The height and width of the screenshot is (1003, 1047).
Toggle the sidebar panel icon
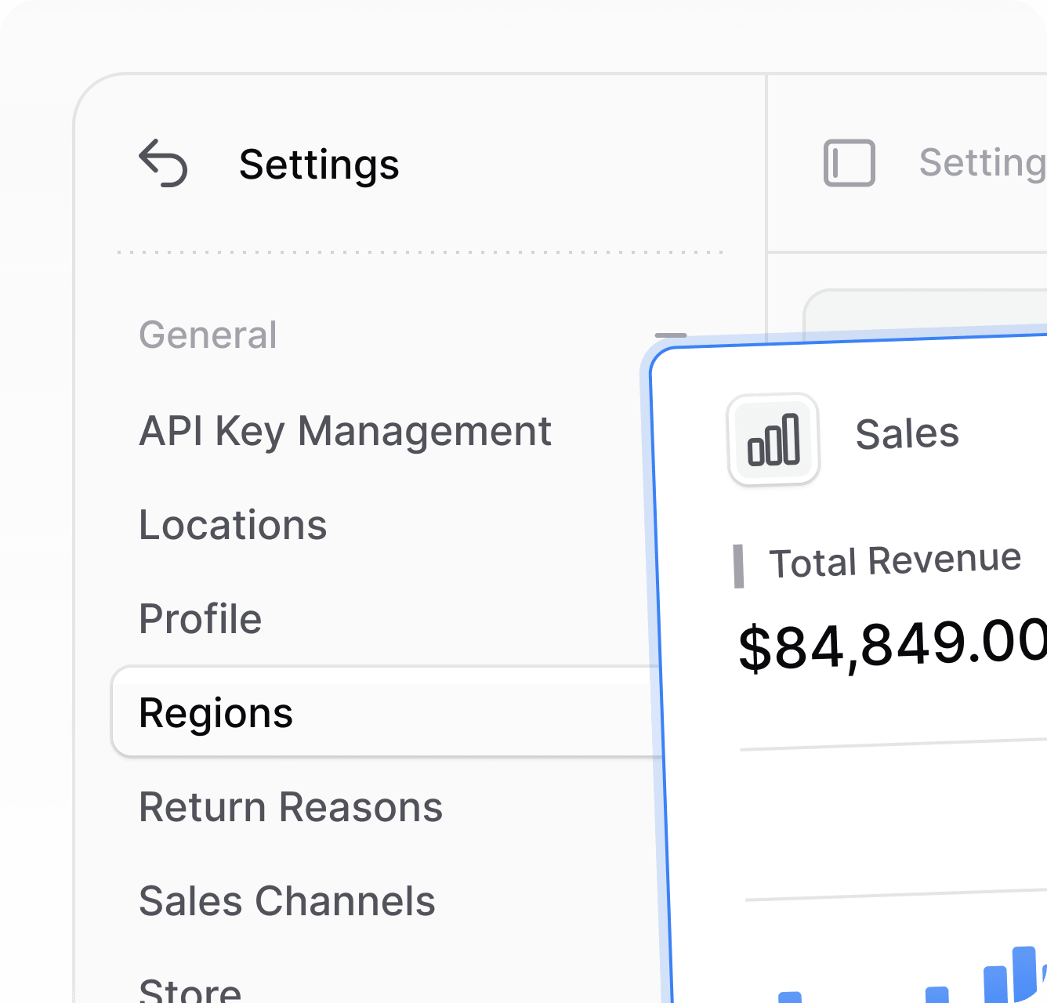coord(849,163)
